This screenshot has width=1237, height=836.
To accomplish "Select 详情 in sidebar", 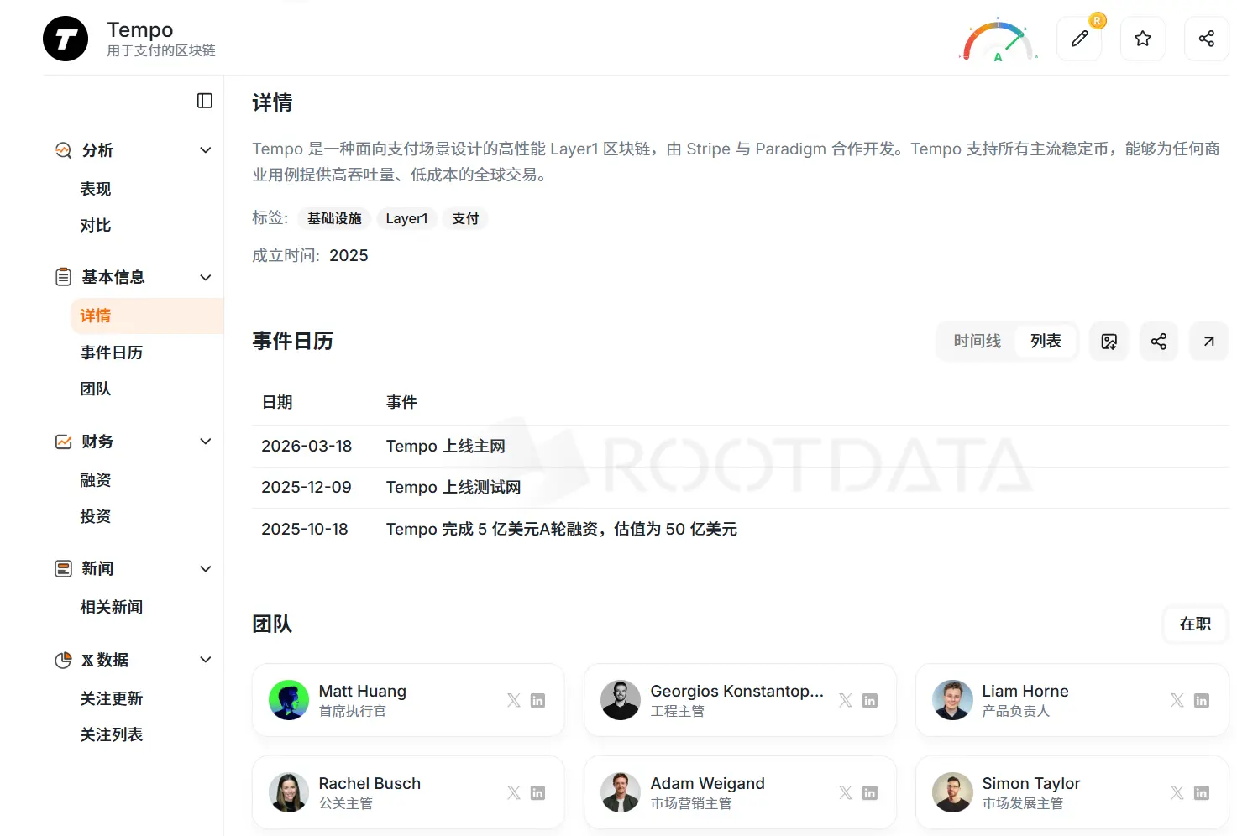I will [x=147, y=316].
